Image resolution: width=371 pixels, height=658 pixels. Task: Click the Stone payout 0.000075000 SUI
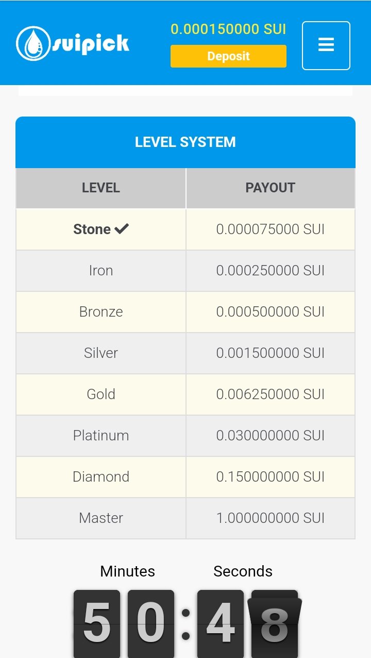click(270, 229)
